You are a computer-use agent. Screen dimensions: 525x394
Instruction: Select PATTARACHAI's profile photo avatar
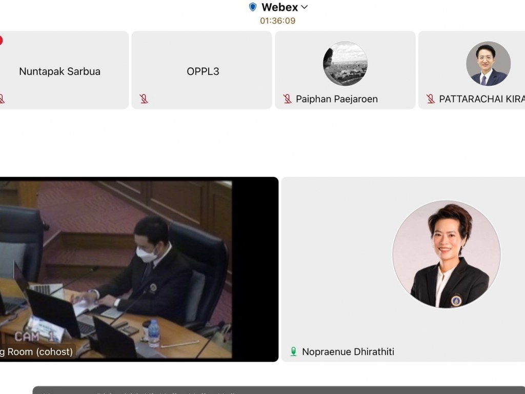(x=488, y=64)
